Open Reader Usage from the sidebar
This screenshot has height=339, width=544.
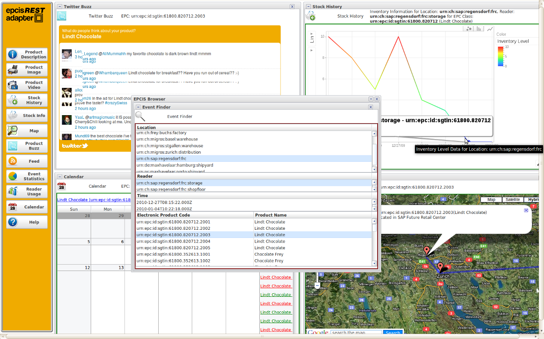tap(27, 192)
